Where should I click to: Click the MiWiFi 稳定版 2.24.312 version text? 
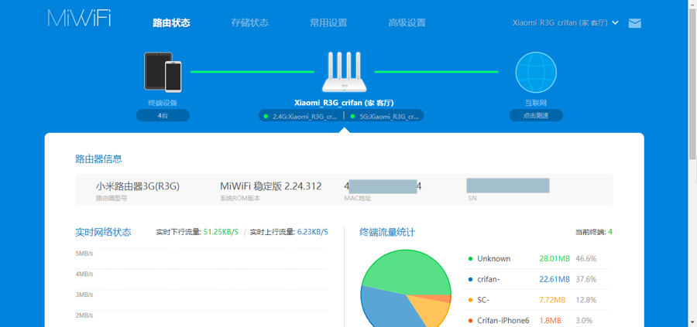pos(271,186)
